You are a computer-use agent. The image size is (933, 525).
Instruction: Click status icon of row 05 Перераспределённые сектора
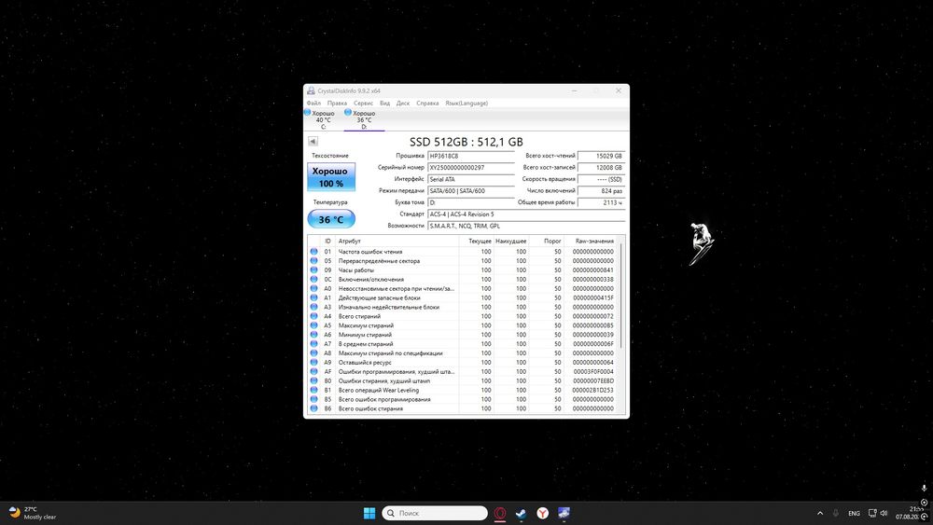313,261
